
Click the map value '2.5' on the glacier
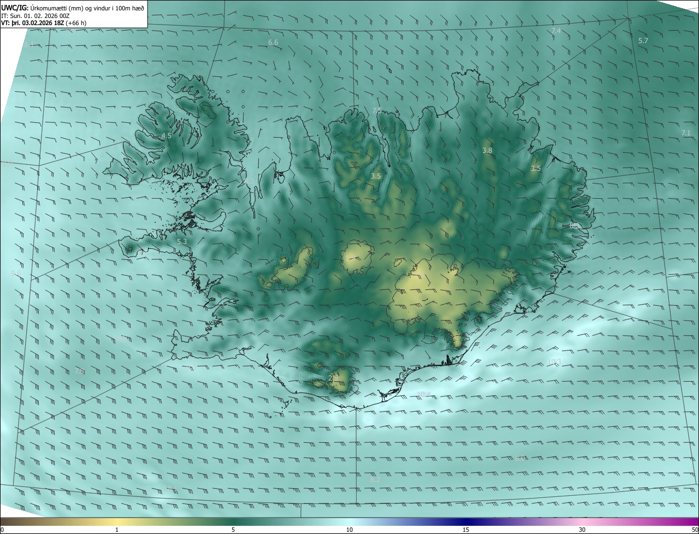click(x=333, y=377)
